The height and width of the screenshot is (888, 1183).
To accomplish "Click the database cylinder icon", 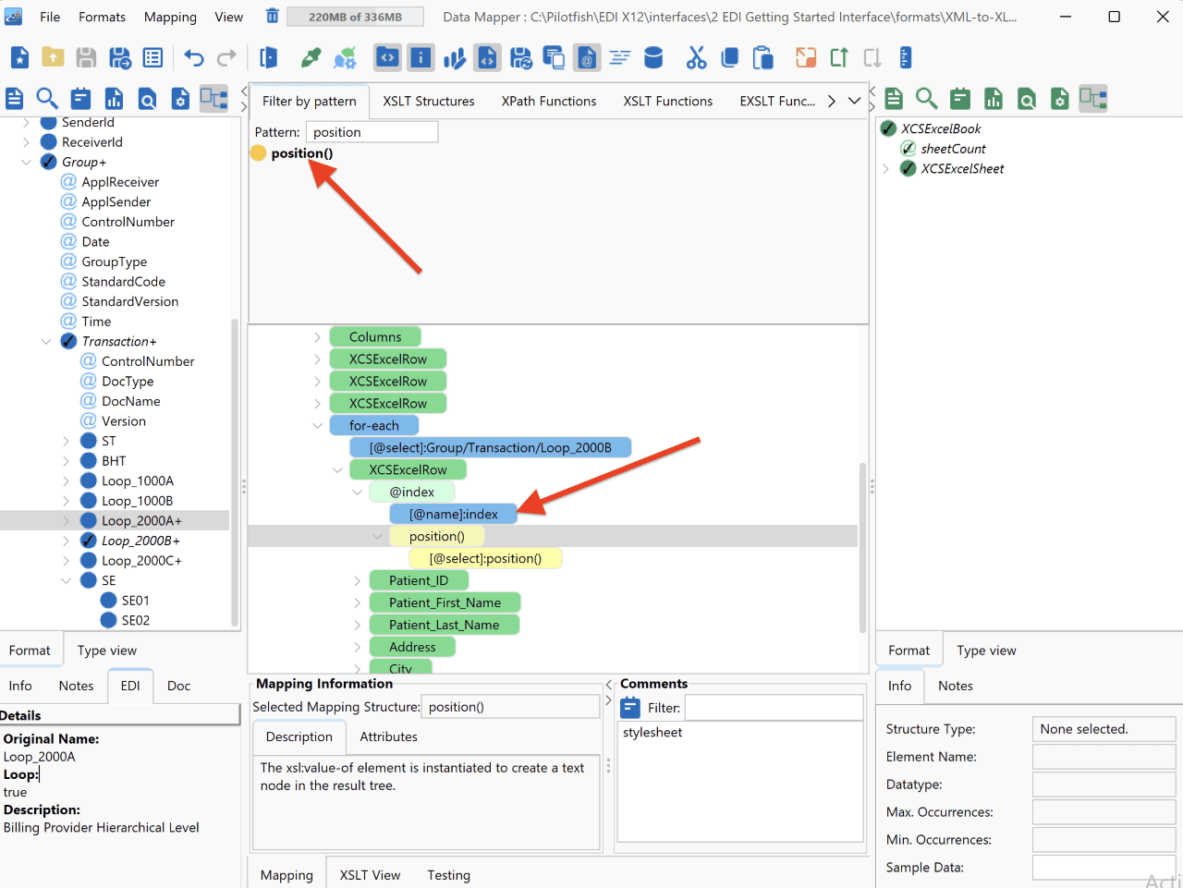I will 653,58.
